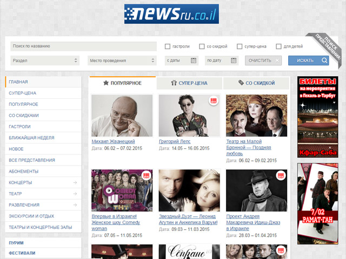This screenshot has width=346, height=259.
Task: Click the 7/02 Рамат-Ган banner
Action: coord(318,204)
